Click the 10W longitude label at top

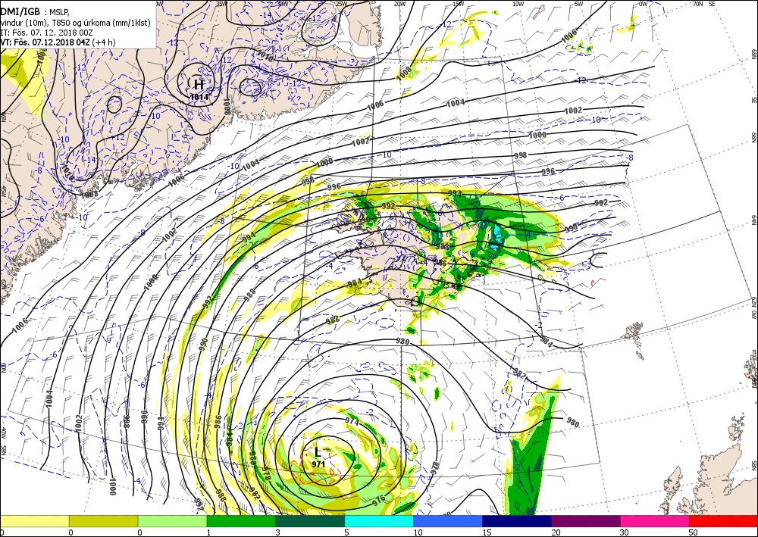(x=518, y=4)
